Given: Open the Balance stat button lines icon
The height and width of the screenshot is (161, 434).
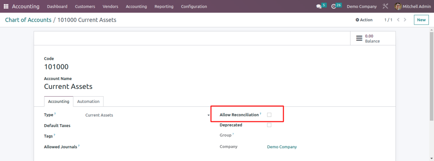Looking at the screenshot, I should 359,38.
